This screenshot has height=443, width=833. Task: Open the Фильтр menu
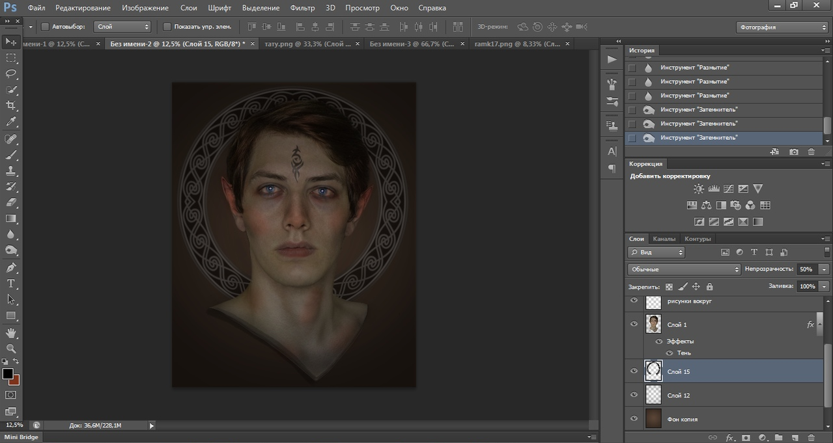coord(301,8)
